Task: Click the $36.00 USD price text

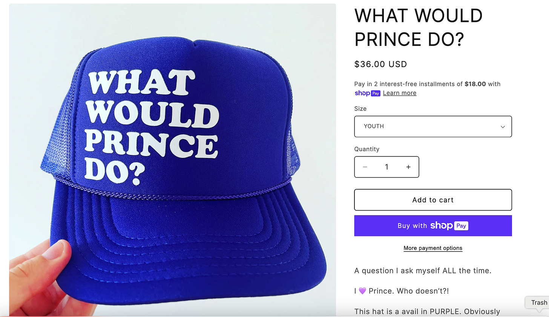Action: 380,64
